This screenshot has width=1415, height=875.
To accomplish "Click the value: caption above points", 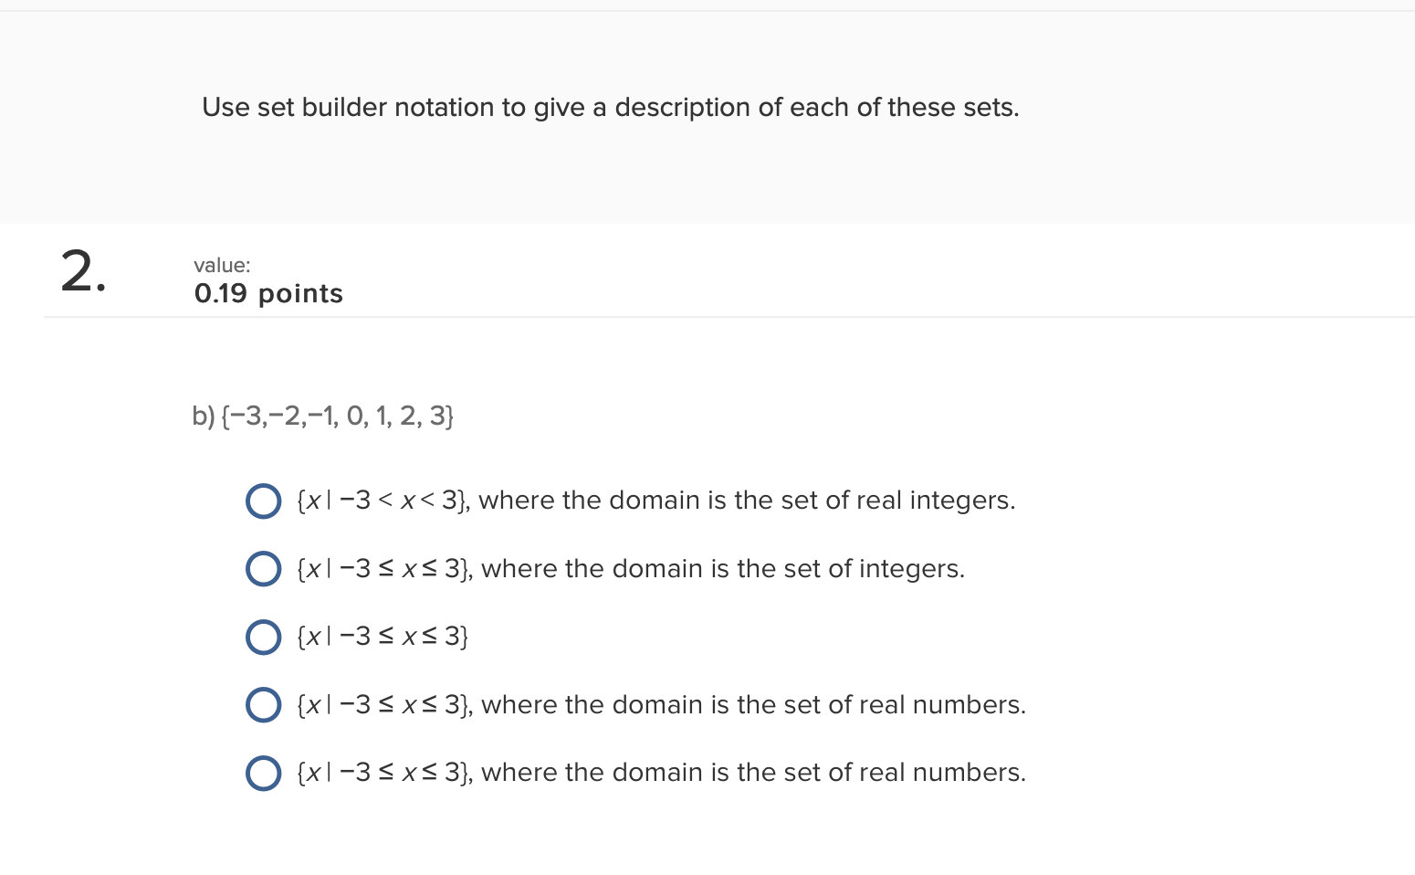I will tap(221, 265).
